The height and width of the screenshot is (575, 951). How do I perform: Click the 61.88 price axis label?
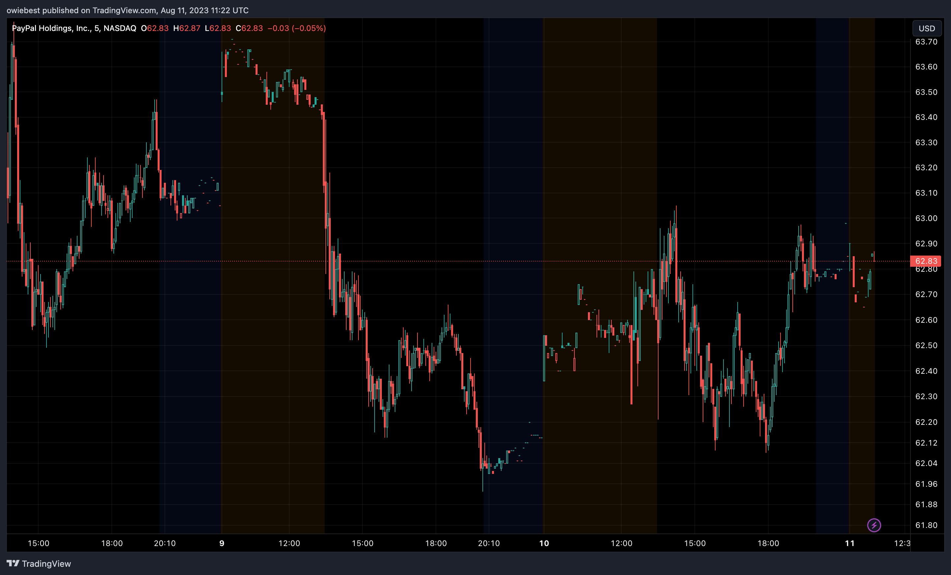[x=926, y=505]
